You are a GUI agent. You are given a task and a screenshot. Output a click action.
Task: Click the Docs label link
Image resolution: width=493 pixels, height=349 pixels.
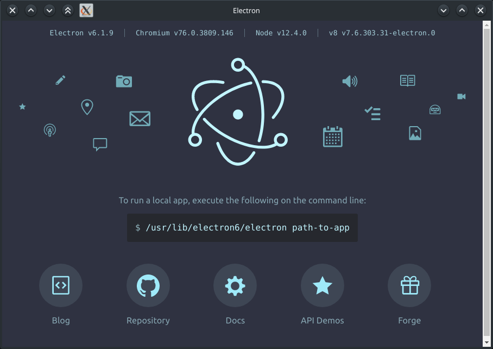tap(235, 320)
